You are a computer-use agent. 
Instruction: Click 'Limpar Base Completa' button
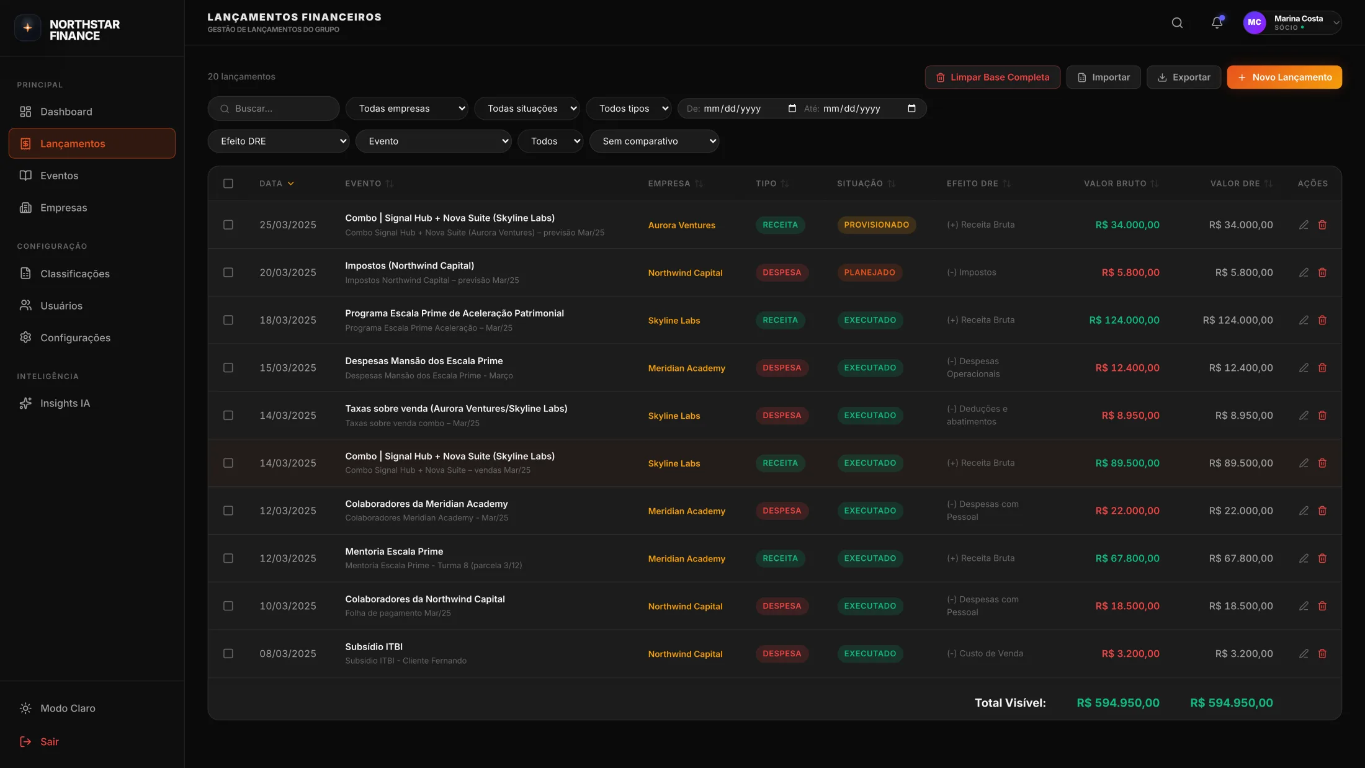(992, 77)
